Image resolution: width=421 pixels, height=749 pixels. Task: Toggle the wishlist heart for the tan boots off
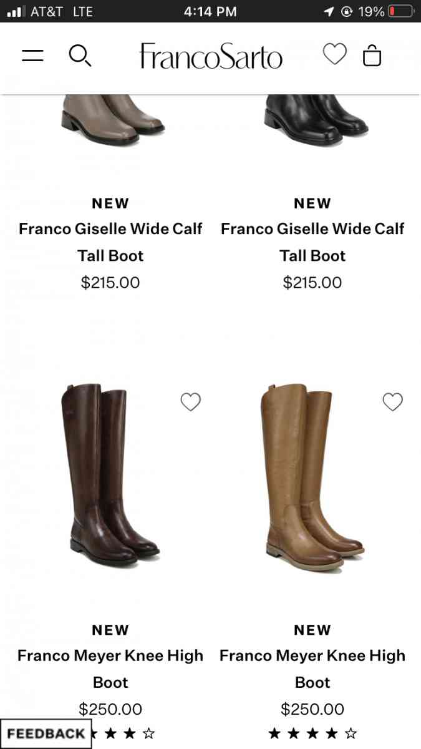(392, 402)
